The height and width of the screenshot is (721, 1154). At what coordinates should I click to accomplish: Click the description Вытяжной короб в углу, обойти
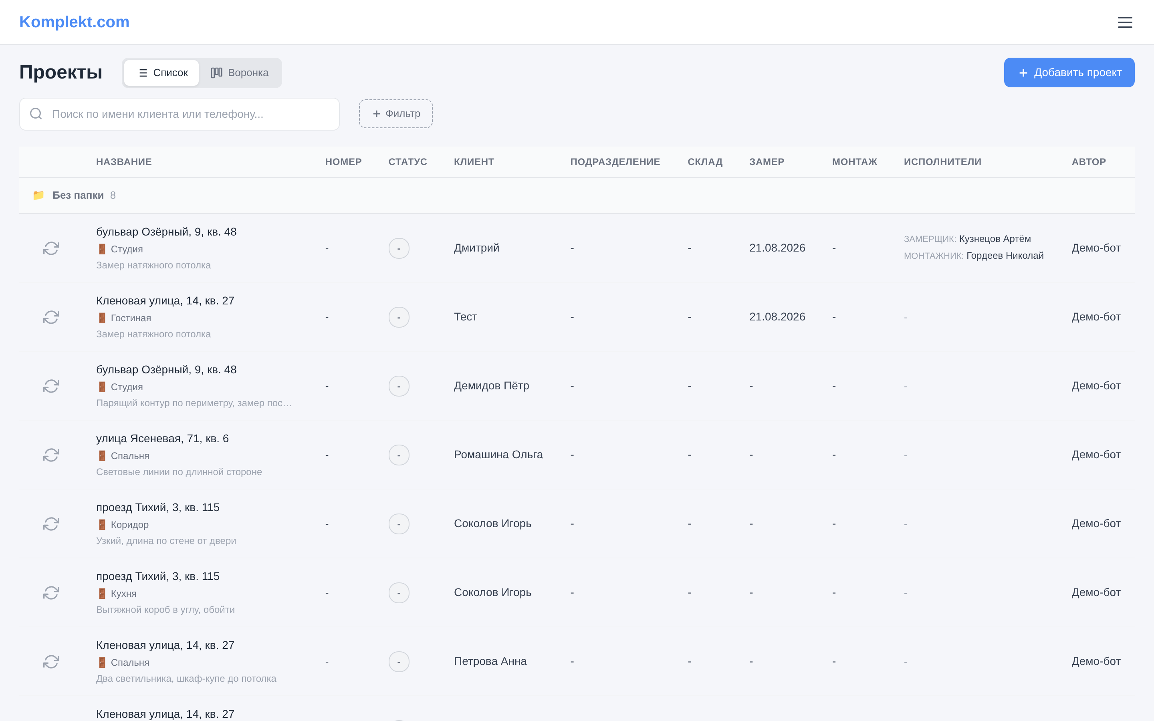(x=165, y=610)
